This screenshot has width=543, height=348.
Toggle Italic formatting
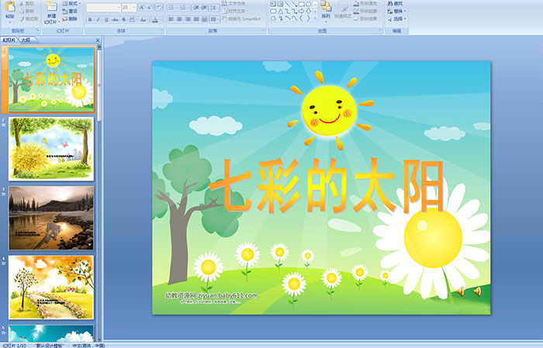point(99,19)
